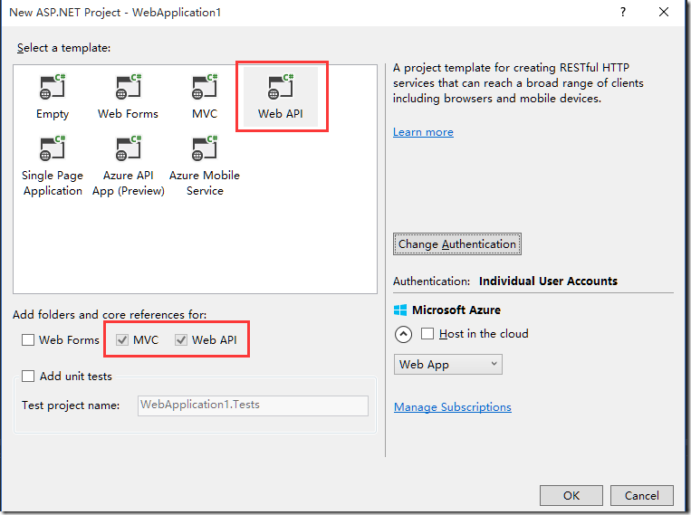Pick the MVC template icon
Image resolution: width=691 pixels, height=515 pixels.
click(205, 87)
